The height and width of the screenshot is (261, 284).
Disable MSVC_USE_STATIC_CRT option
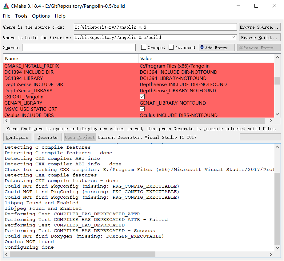pyautogui.click(x=142, y=109)
